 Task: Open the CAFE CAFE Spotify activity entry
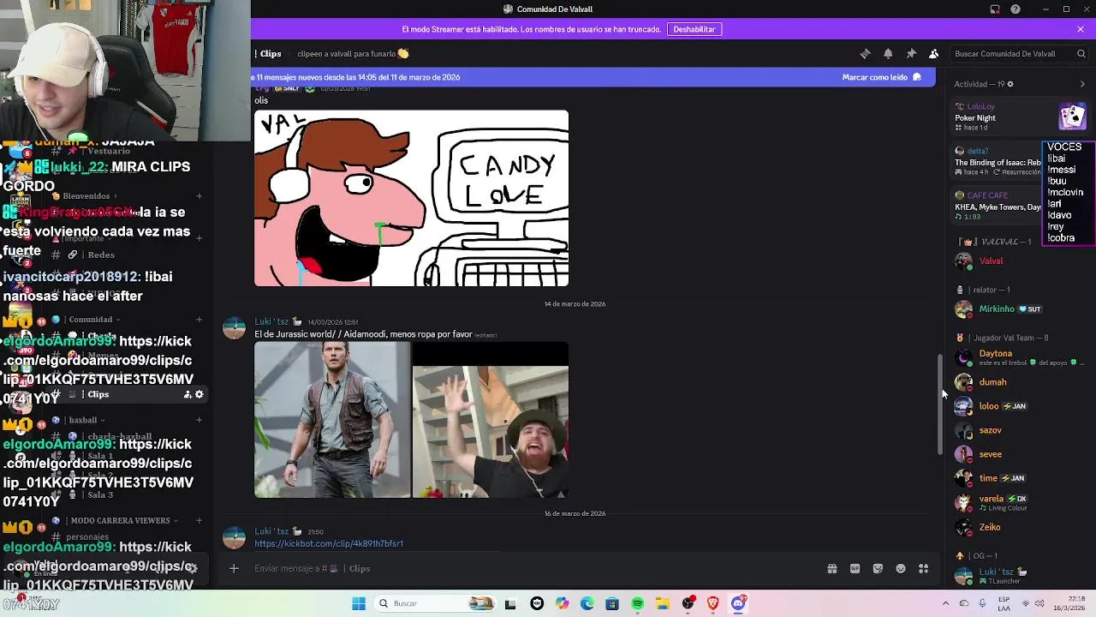(998, 206)
